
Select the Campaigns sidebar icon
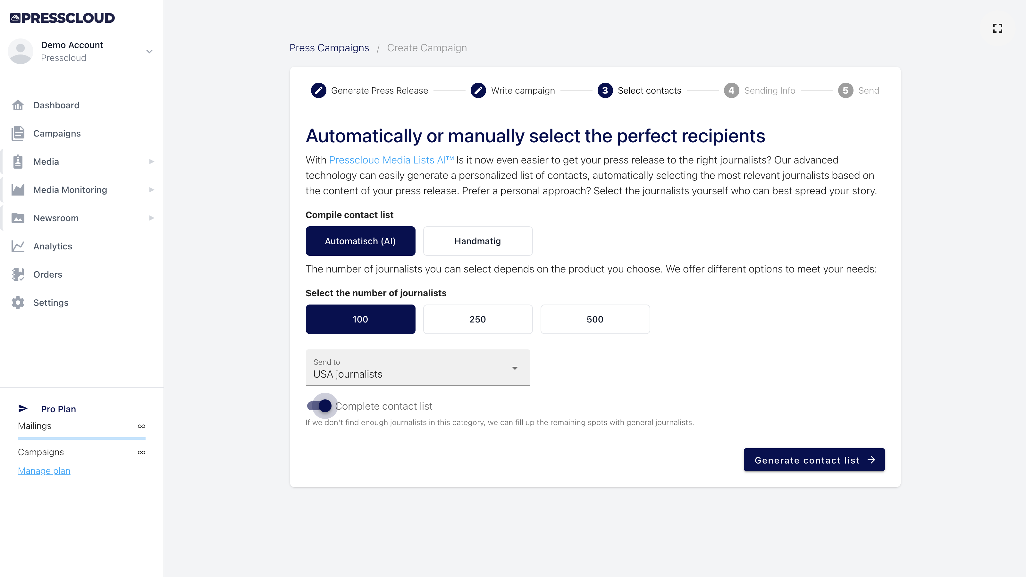pyautogui.click(x=18, y=133)
